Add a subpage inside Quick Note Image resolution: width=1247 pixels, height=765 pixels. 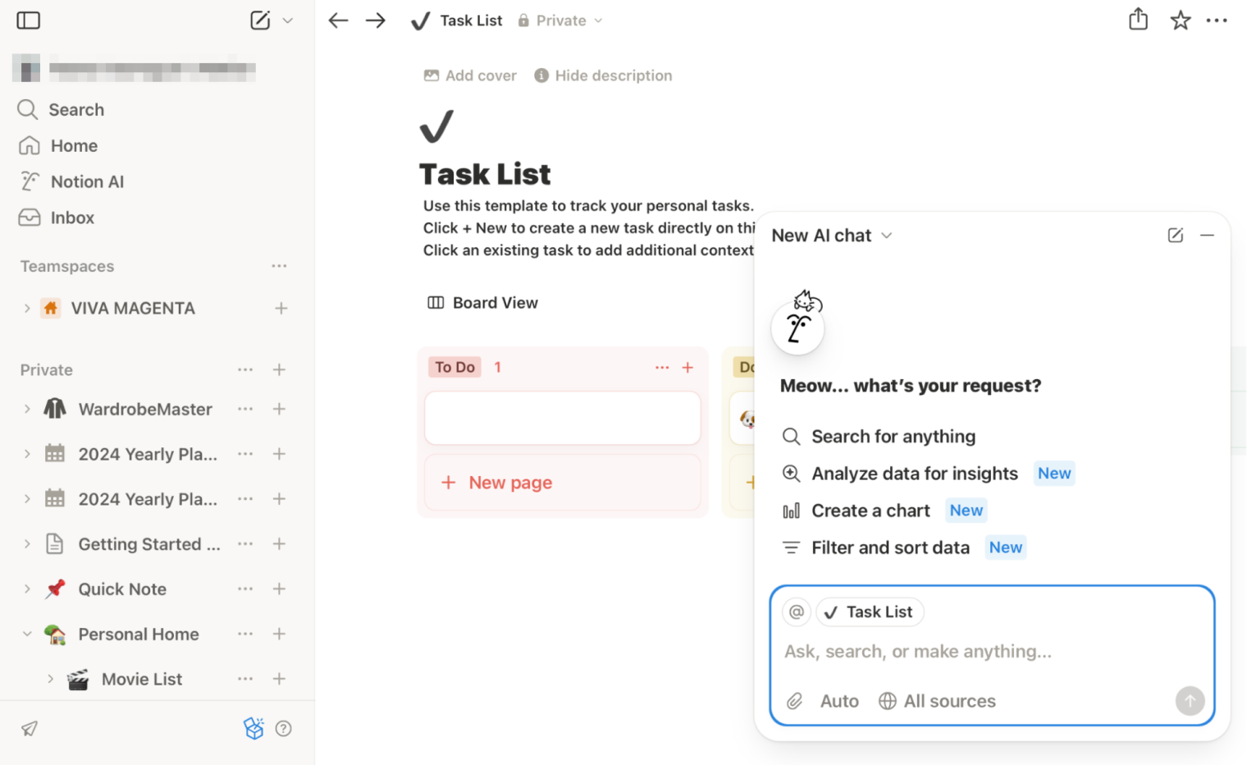click(x=280, y=589)
